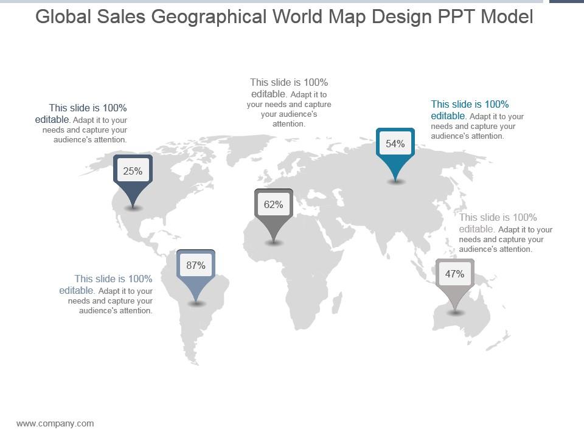This screenshot has height=438, width=584.
Task: Click the gray text block above the 62% marker
Action: click(x=289, y=102)
